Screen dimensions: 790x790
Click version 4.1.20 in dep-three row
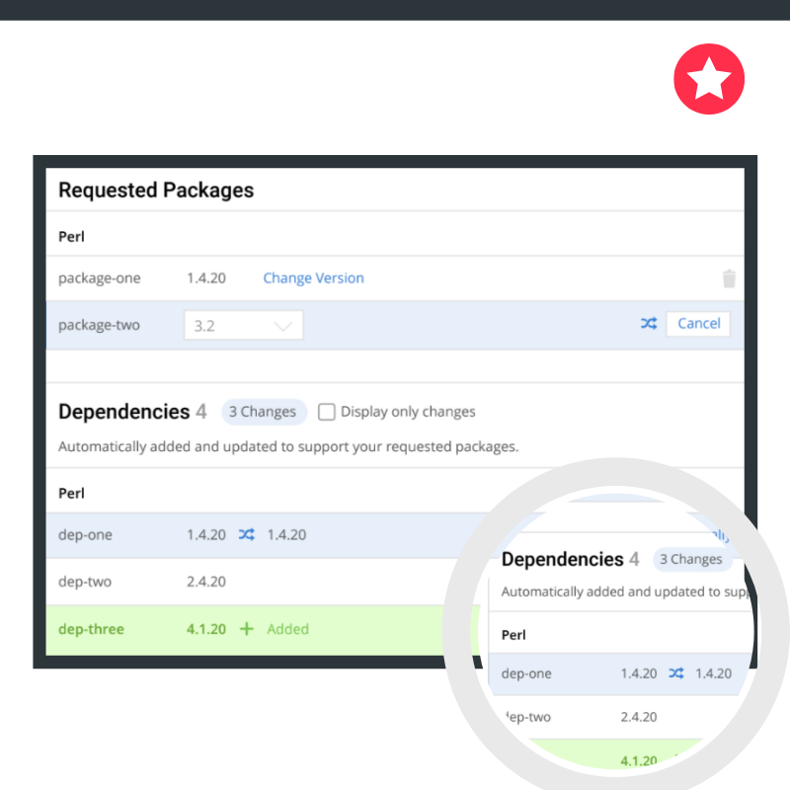click(x=206, y=629)
